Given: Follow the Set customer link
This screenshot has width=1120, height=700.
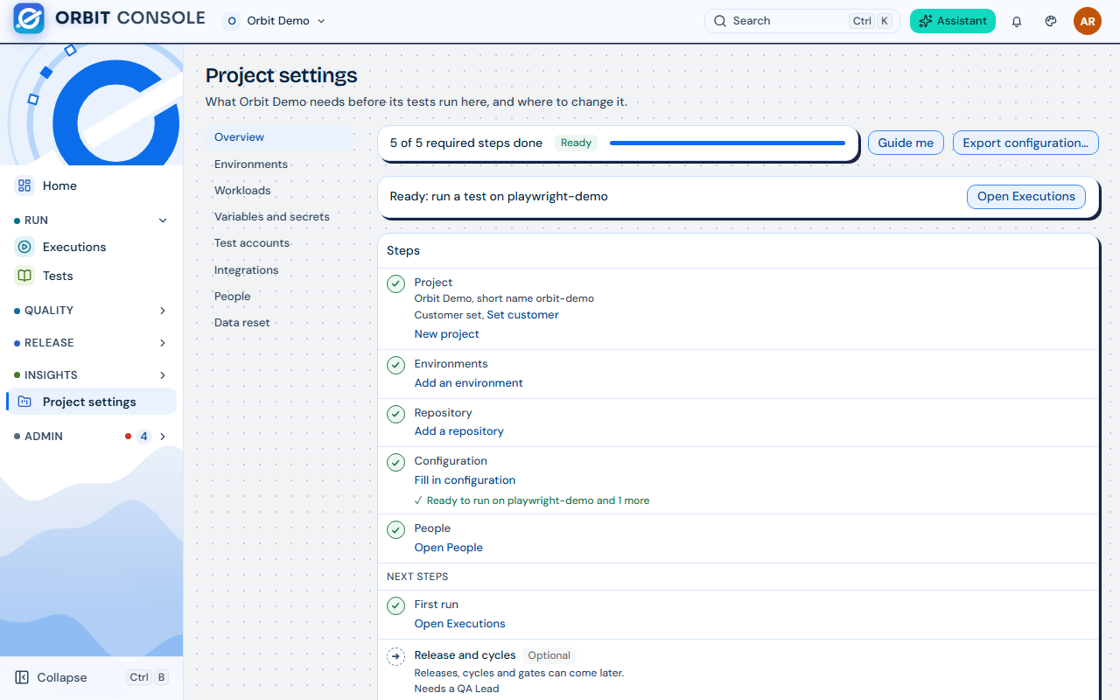Looking at the screenshot, I should coord(522,315).
